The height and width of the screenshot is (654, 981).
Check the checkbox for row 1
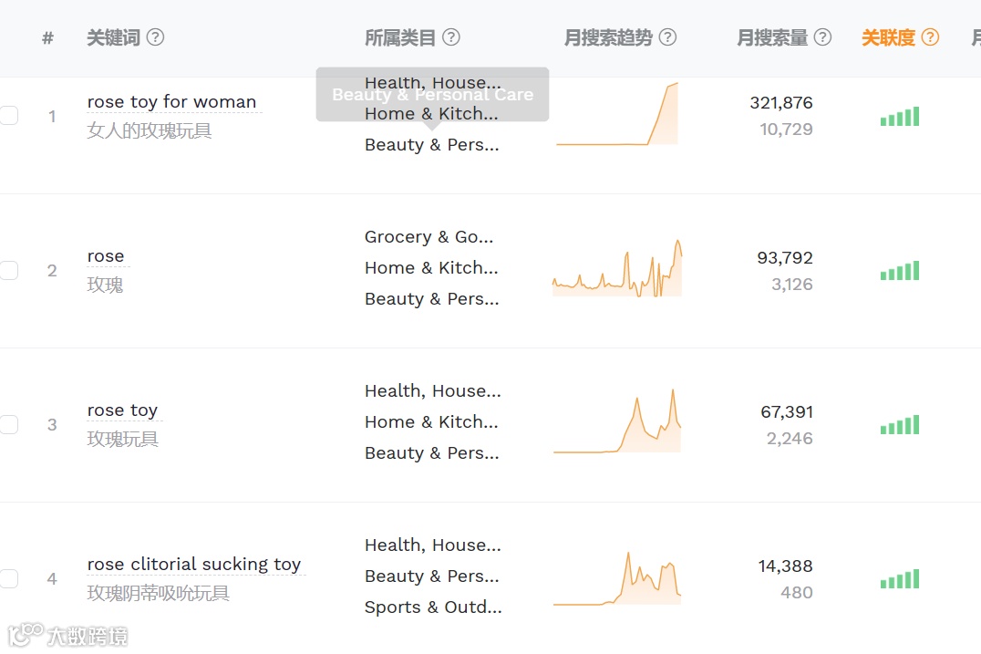pos(9,116)
